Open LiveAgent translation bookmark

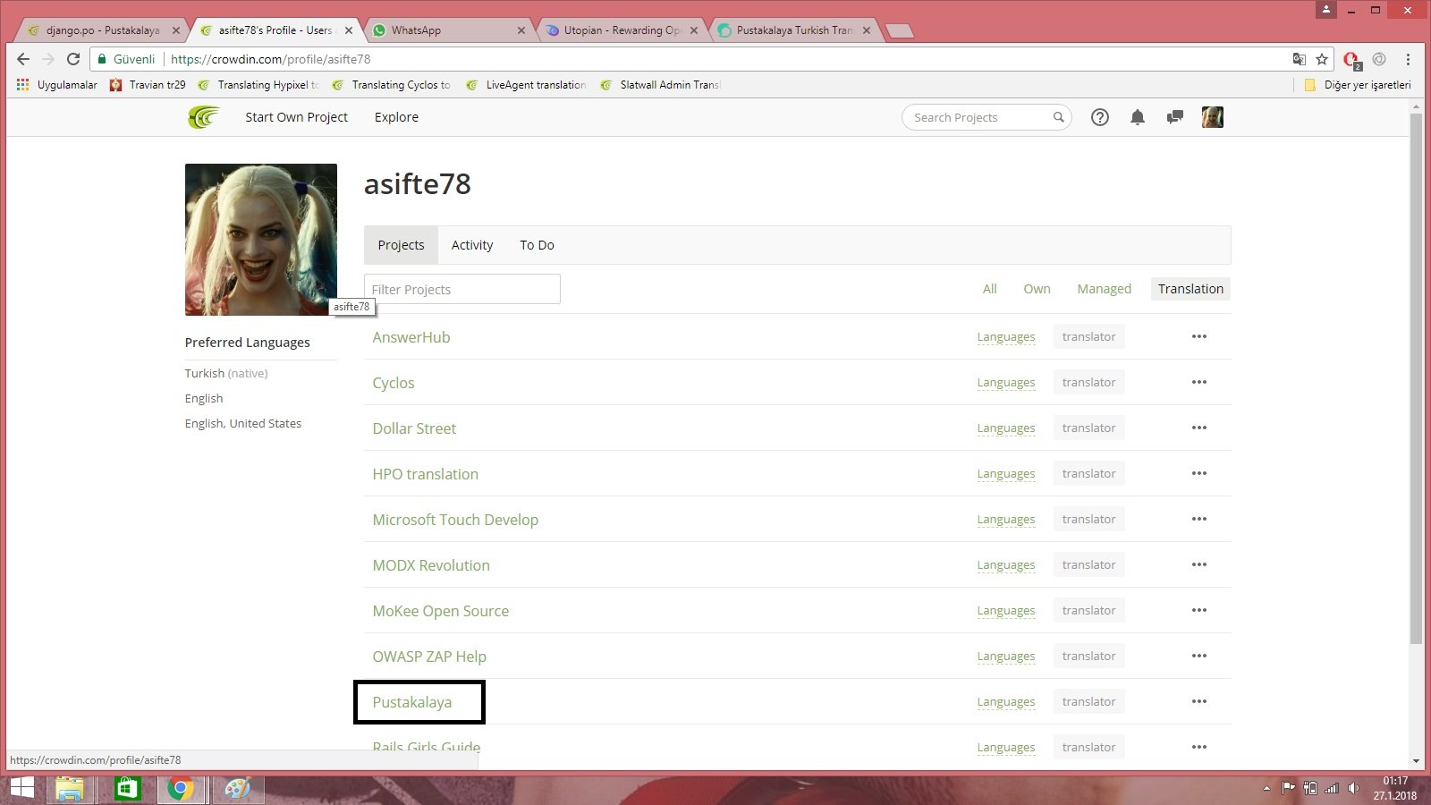526,85
